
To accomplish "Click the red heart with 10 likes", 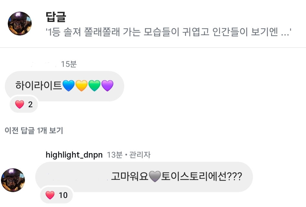I will click(50, 195).
